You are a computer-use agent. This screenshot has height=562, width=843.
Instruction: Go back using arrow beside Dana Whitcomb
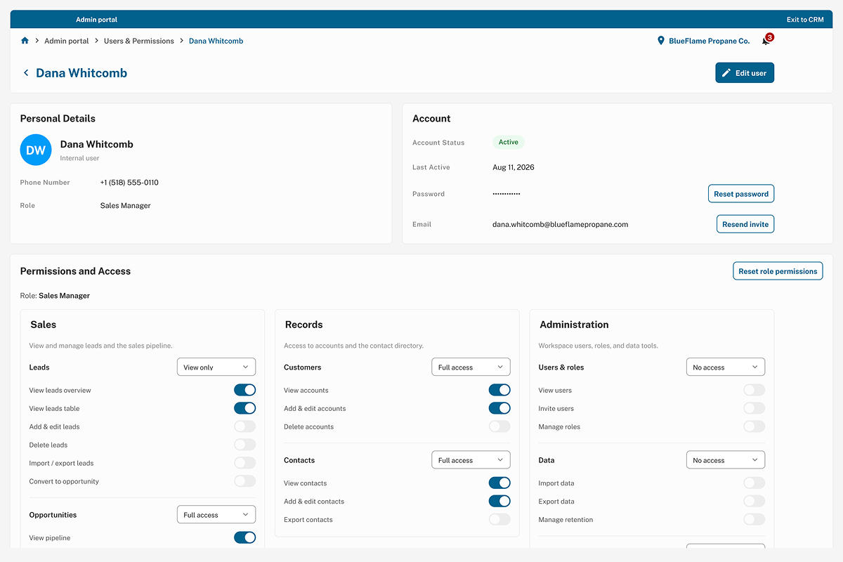click(26, 73)
